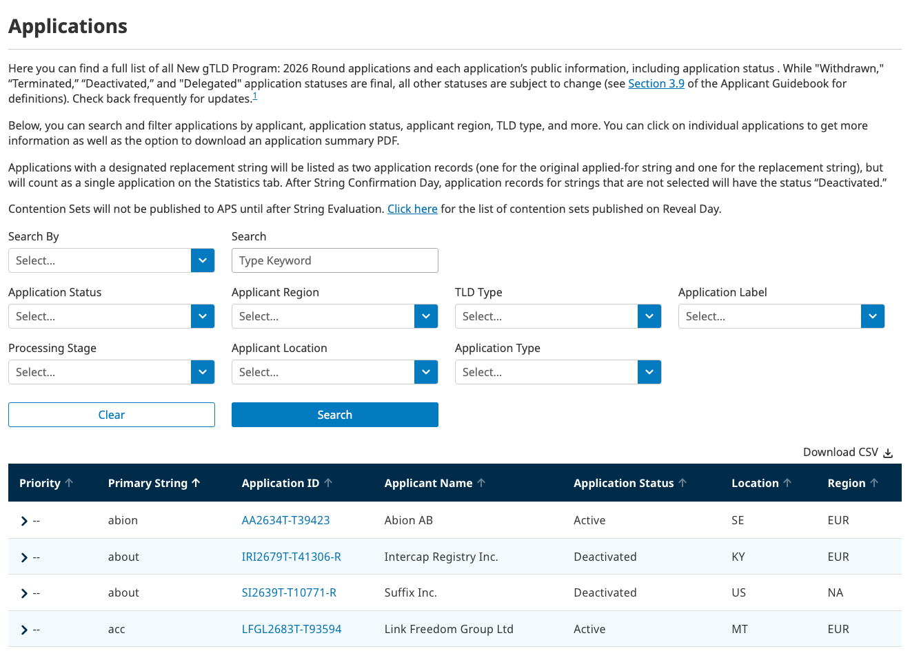Expand the Link Freedom Group Ltd row
This screenshot has height=651, width=910.
24,630
